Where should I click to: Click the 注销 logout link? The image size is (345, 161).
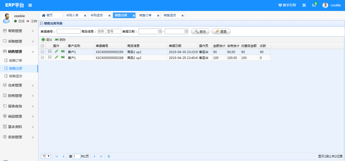click(32, 21)
